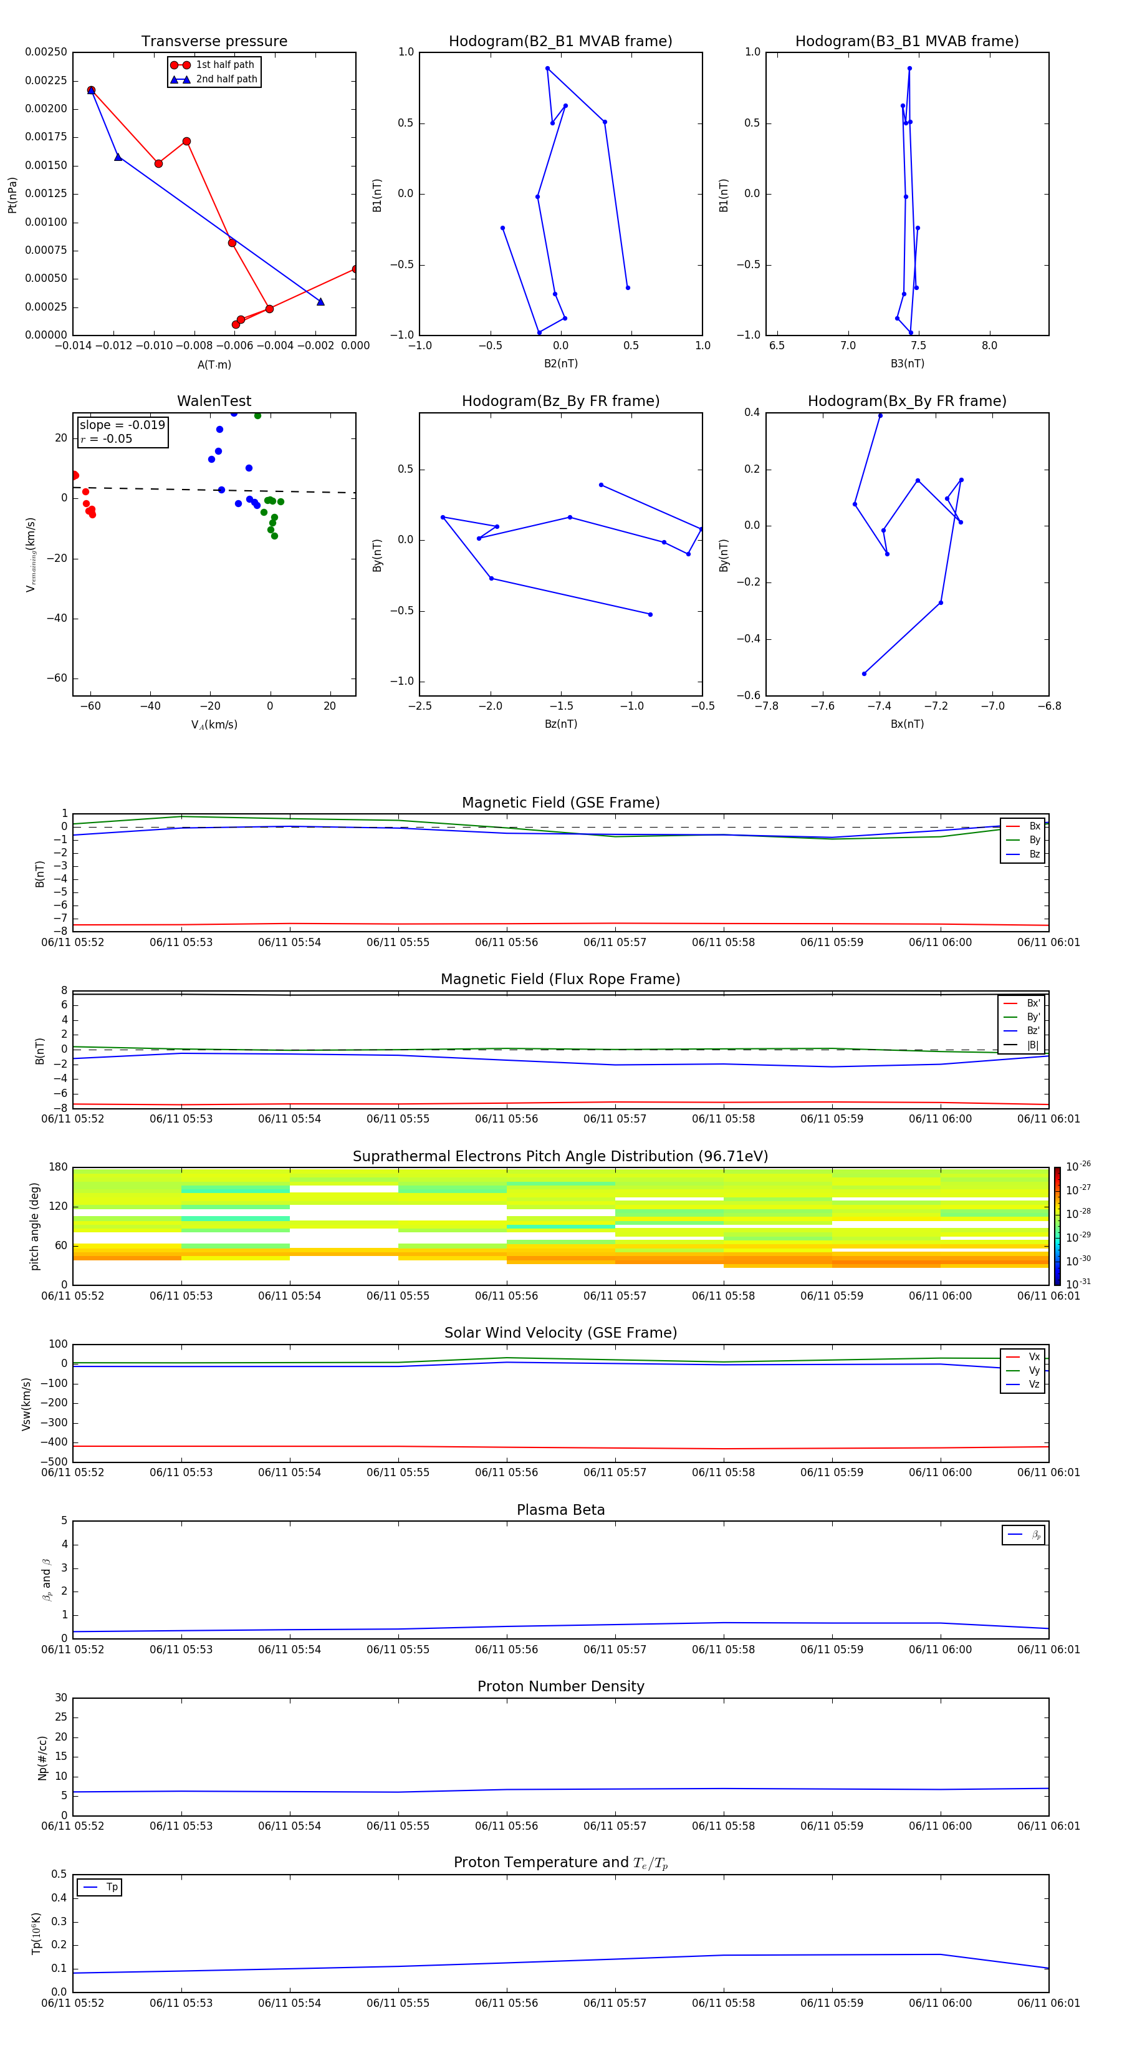
Task: Select the "Magnetic Field (Flux Rope Frame)" title
Action: tap(560, 980)
